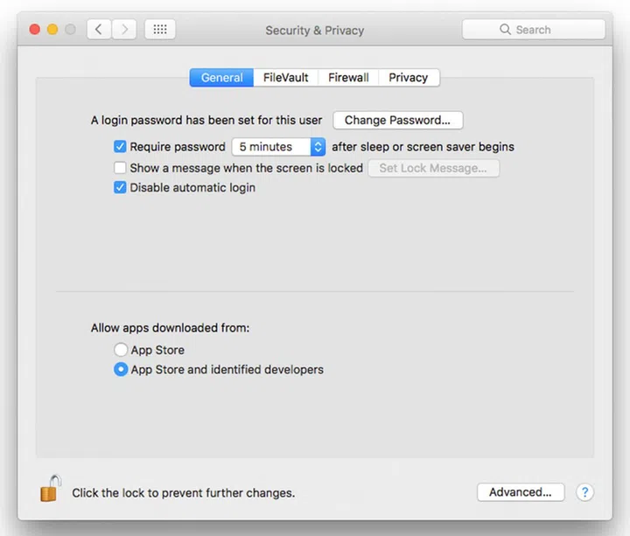The height and width of the screenshot is (536, 630).
Task: Click 'after sleep or screen saver begins' text
Action: [x=423, y=147]
